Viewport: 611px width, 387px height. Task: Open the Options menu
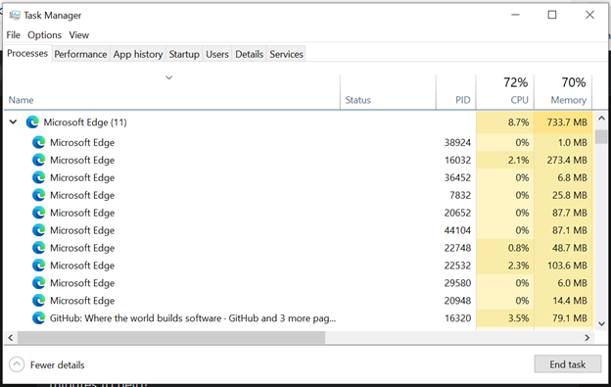coord(44,35)
